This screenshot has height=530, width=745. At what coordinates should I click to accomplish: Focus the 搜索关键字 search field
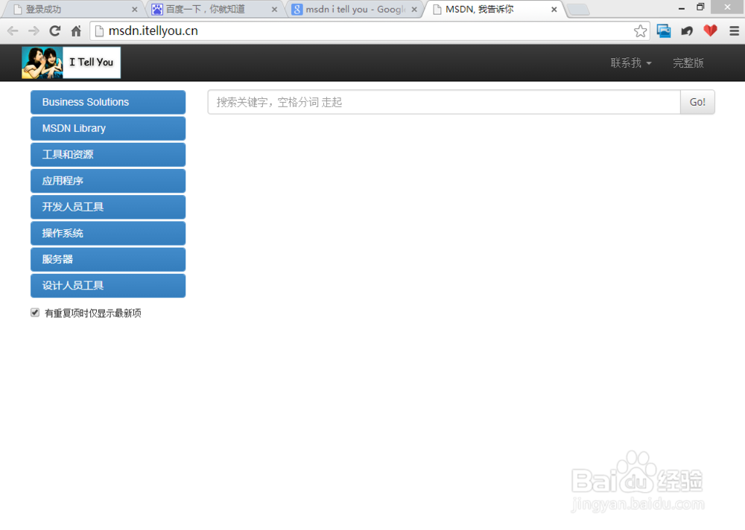444,102
